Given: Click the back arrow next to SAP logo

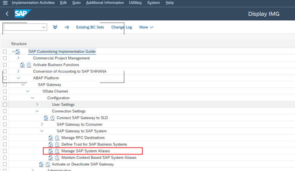Looking at the screenshot, I should tap(7, 14).
